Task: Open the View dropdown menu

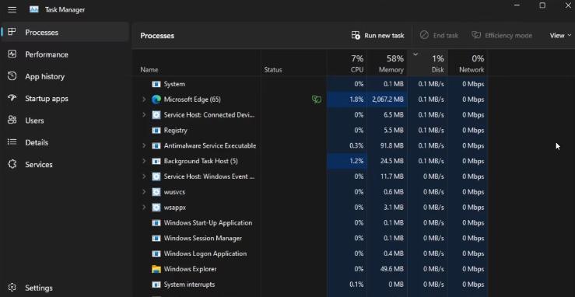Action: [560, 35]
